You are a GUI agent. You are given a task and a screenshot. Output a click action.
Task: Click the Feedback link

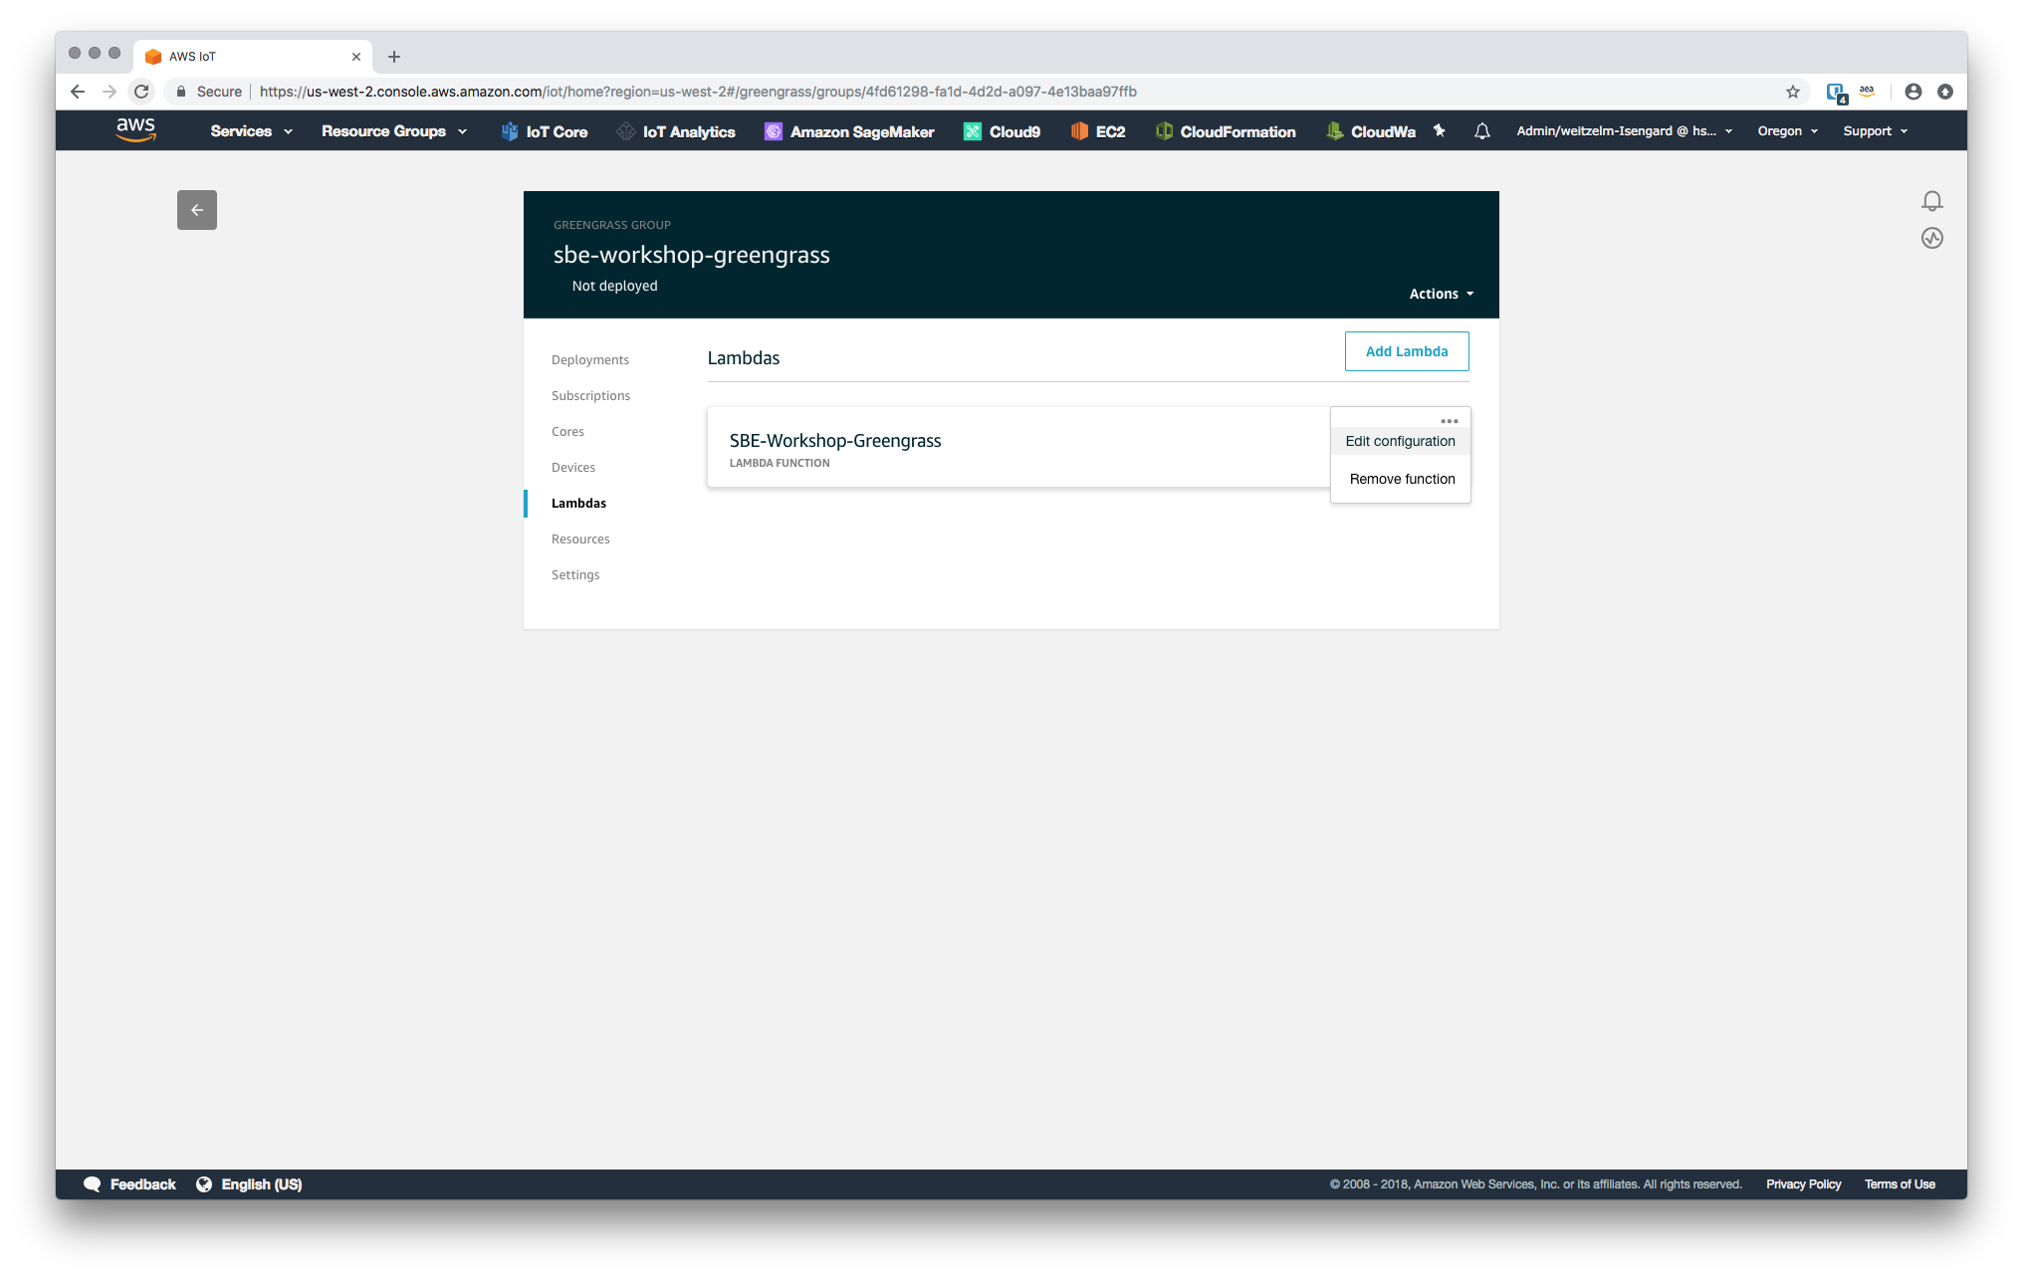point(129,1183)
